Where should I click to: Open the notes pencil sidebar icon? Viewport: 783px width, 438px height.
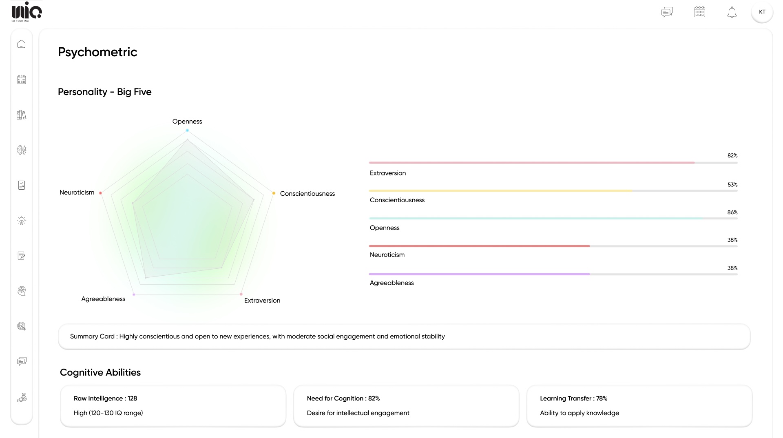pos(22,256)
